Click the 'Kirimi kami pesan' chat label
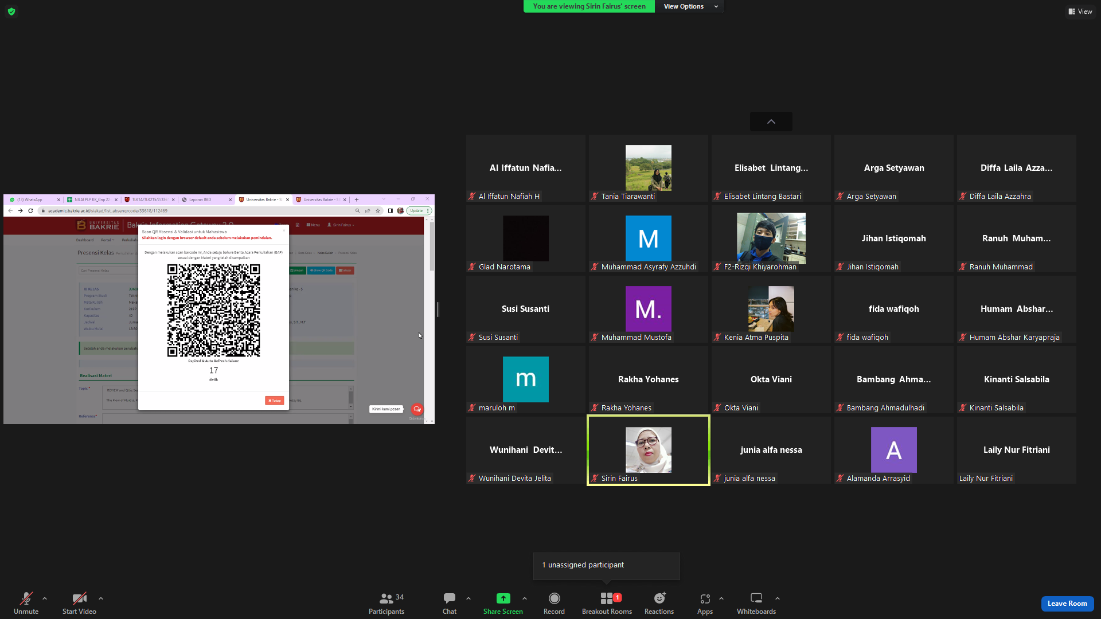Screen dimensions: 1101x619 click(x=386, y=409)
